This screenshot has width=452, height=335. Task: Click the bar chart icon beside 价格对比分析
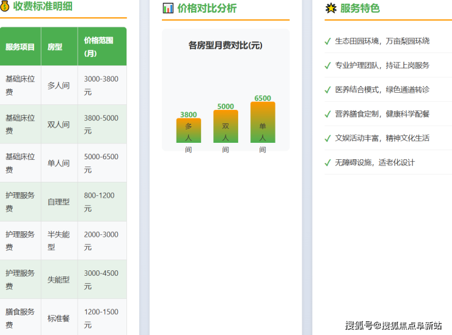(x=168, y=8)
